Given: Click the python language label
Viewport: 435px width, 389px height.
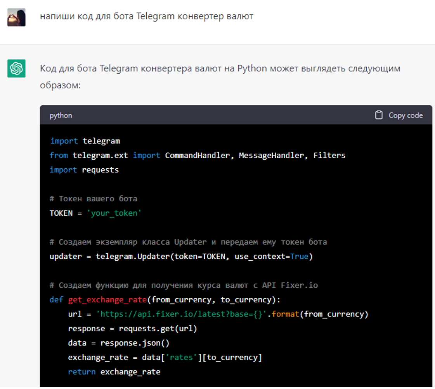Looking at the screenshot, I should (x=61, y=115).
